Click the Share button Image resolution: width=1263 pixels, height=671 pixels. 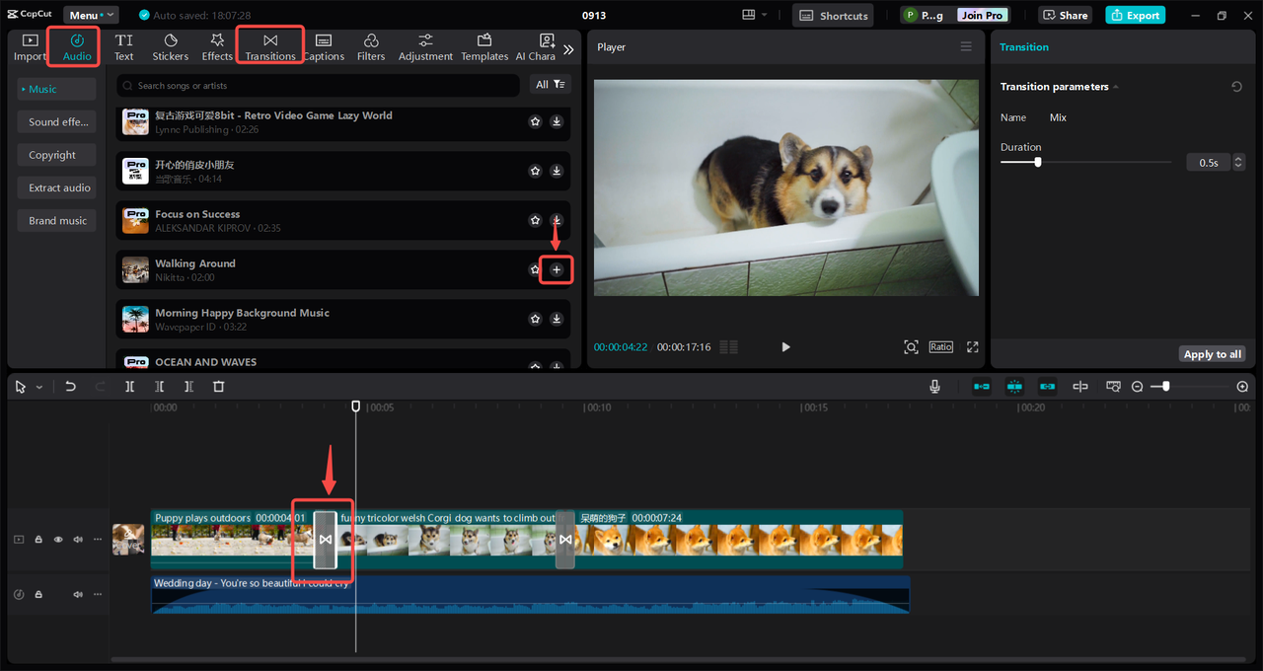click(1066, 15)
